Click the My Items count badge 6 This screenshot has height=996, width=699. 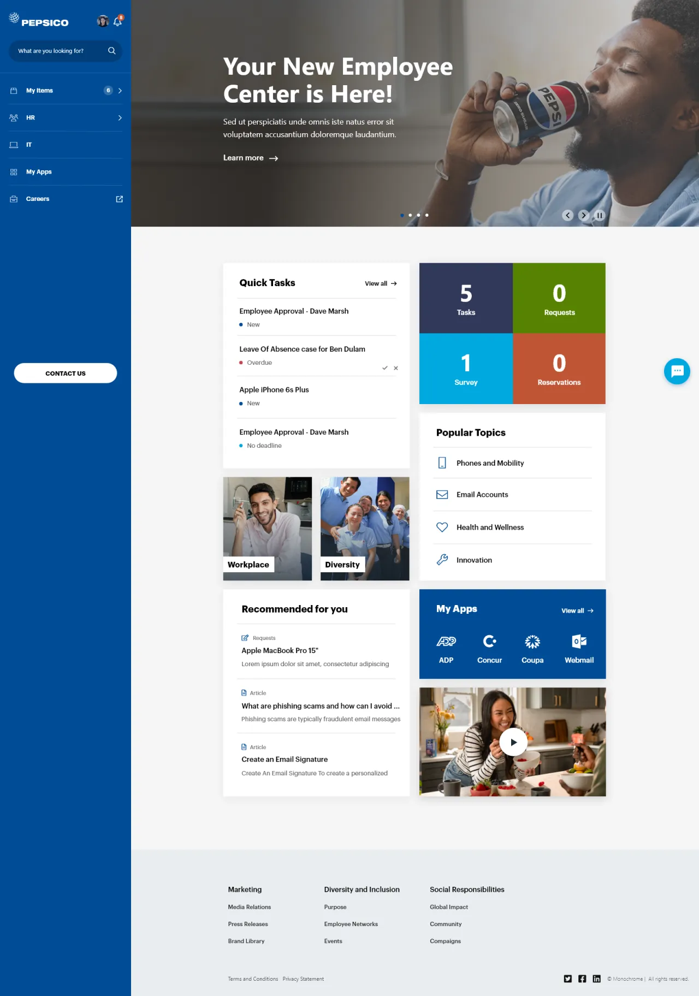pyautogui.click(x=108, y=91)
